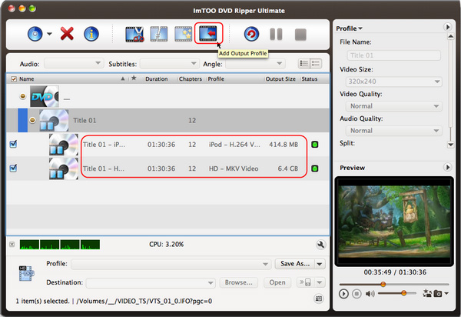Click iPod - H.264 Video profile cell
This screenshot has height=317, width=461.
[x=234, y=145]
